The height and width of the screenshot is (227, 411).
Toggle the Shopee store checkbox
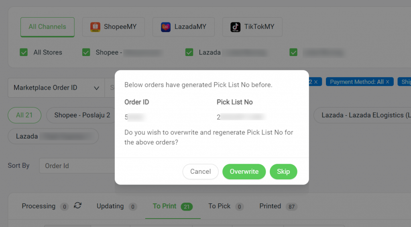point(86,52)
